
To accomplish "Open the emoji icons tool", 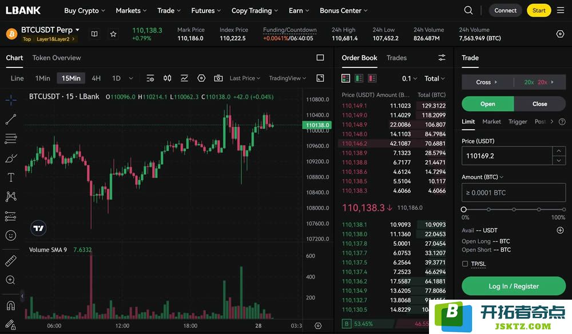I will 11,236.
